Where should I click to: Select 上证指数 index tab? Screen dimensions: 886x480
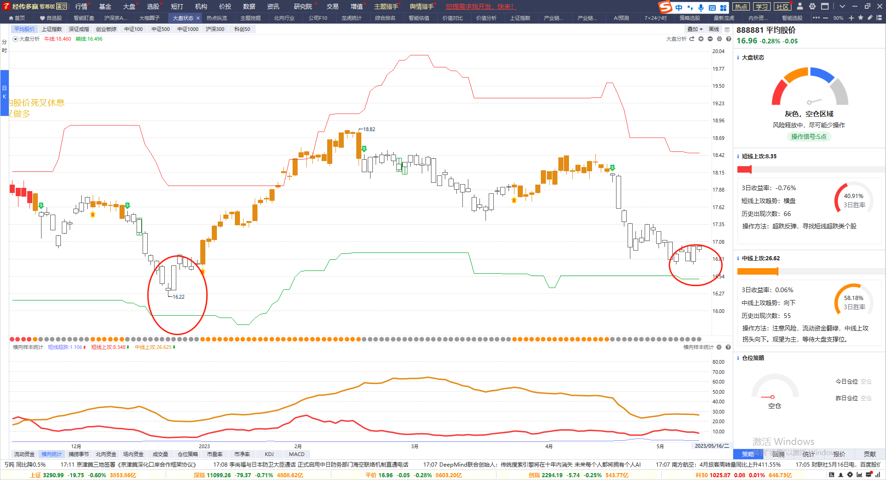(52, 29)
